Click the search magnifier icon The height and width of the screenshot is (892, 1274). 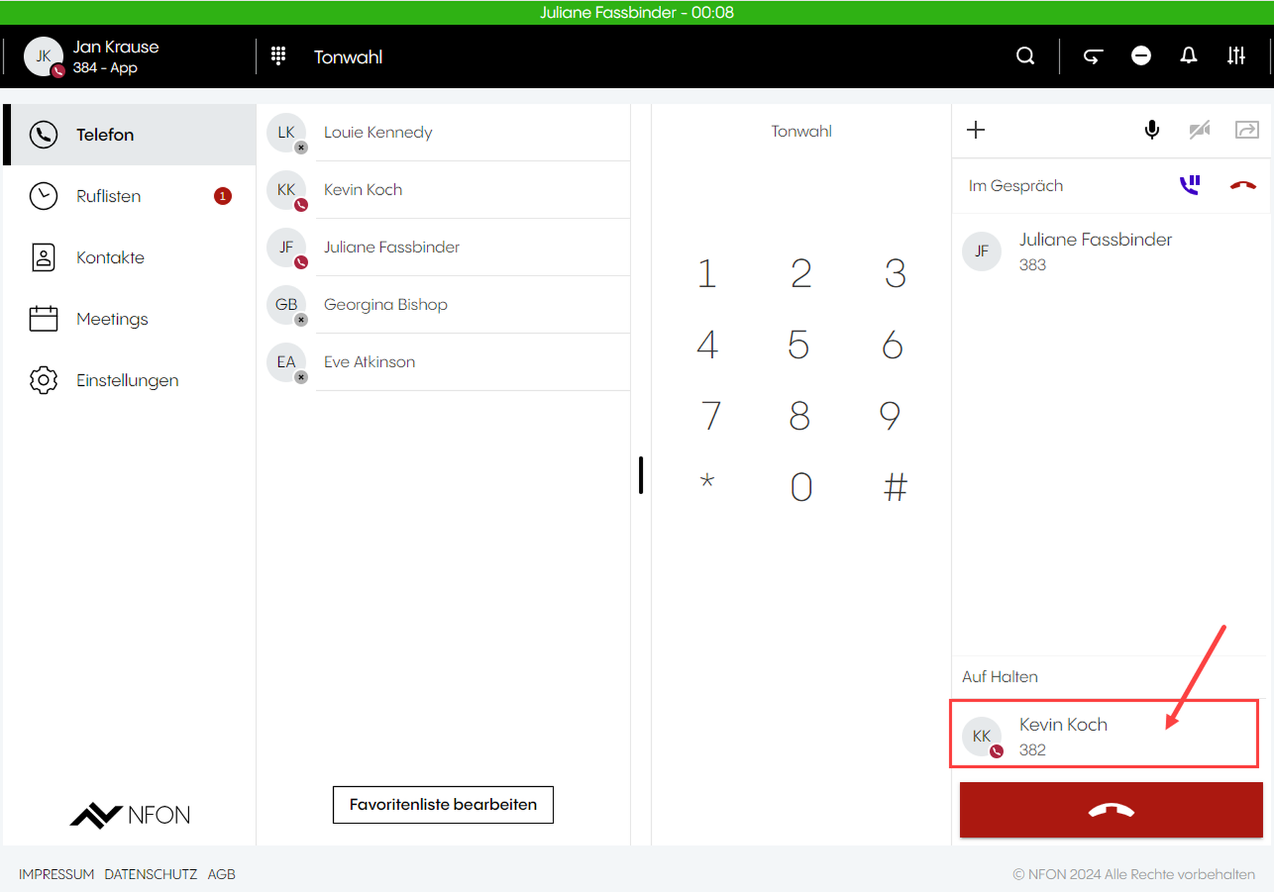coord(1025,56)
